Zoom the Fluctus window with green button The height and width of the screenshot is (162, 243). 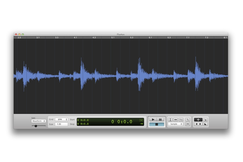23,34
